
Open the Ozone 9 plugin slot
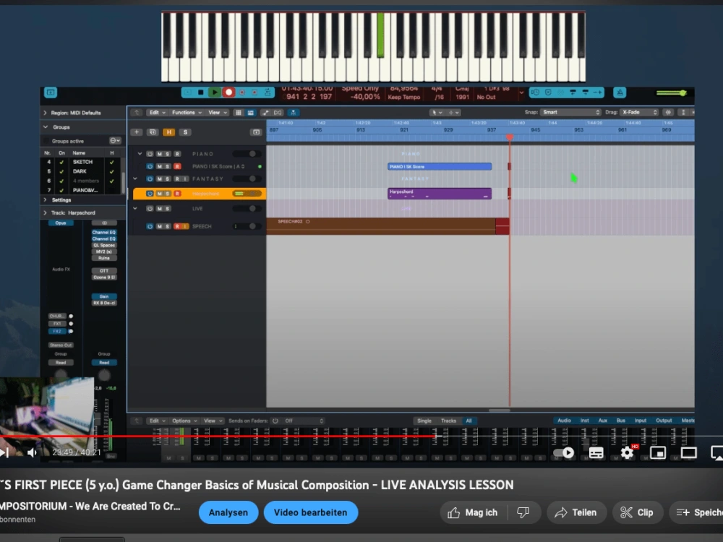(104, 278)
